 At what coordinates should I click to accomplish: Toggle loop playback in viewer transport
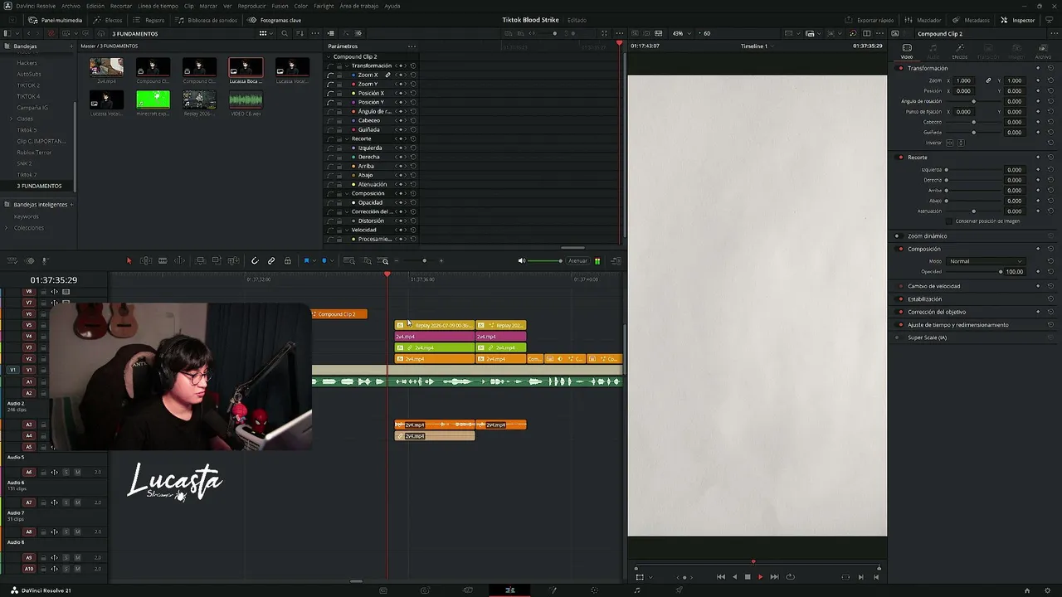pyautogui.click(x=790, y=577)
